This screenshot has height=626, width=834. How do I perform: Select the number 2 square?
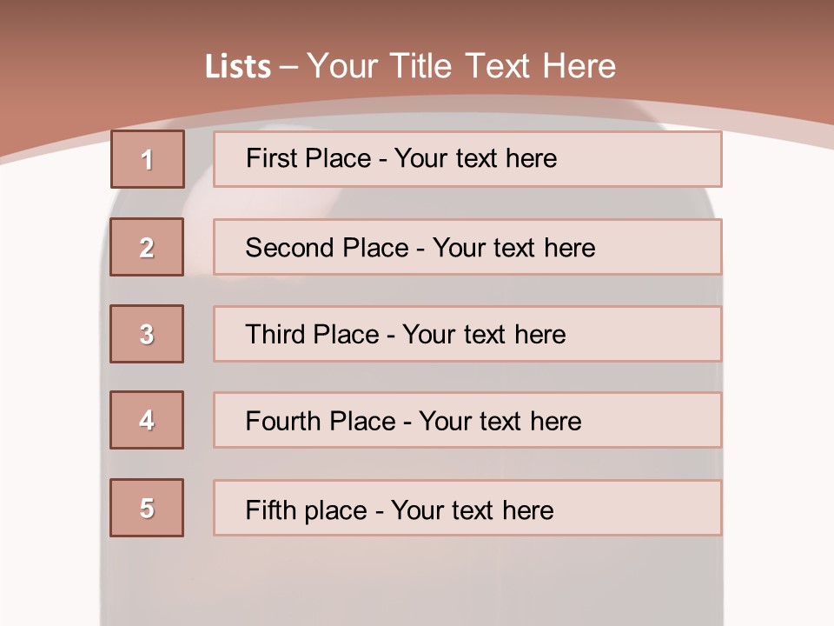pos(147,247)
